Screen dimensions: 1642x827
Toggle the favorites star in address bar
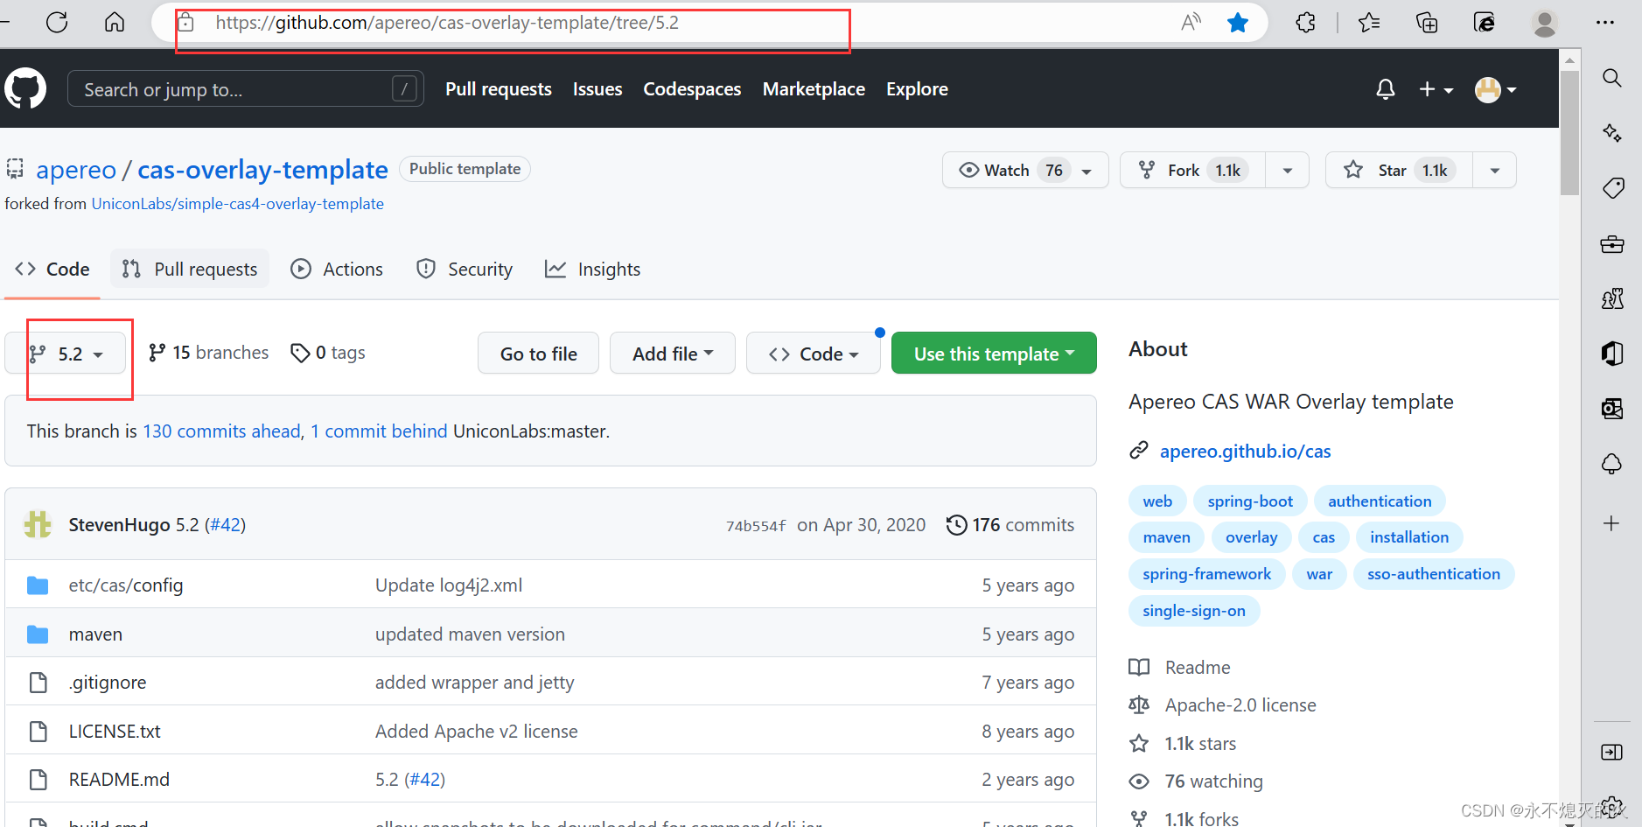[1237, 22]
